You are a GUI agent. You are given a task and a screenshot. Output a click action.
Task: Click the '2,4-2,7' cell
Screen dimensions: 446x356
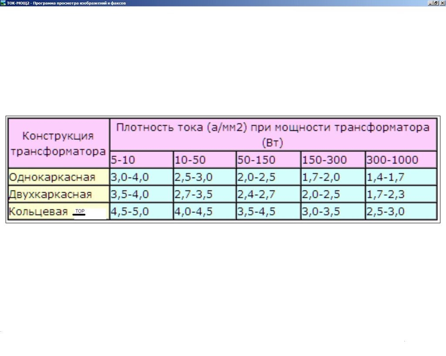pyautogui.click(x=268, y=194)
